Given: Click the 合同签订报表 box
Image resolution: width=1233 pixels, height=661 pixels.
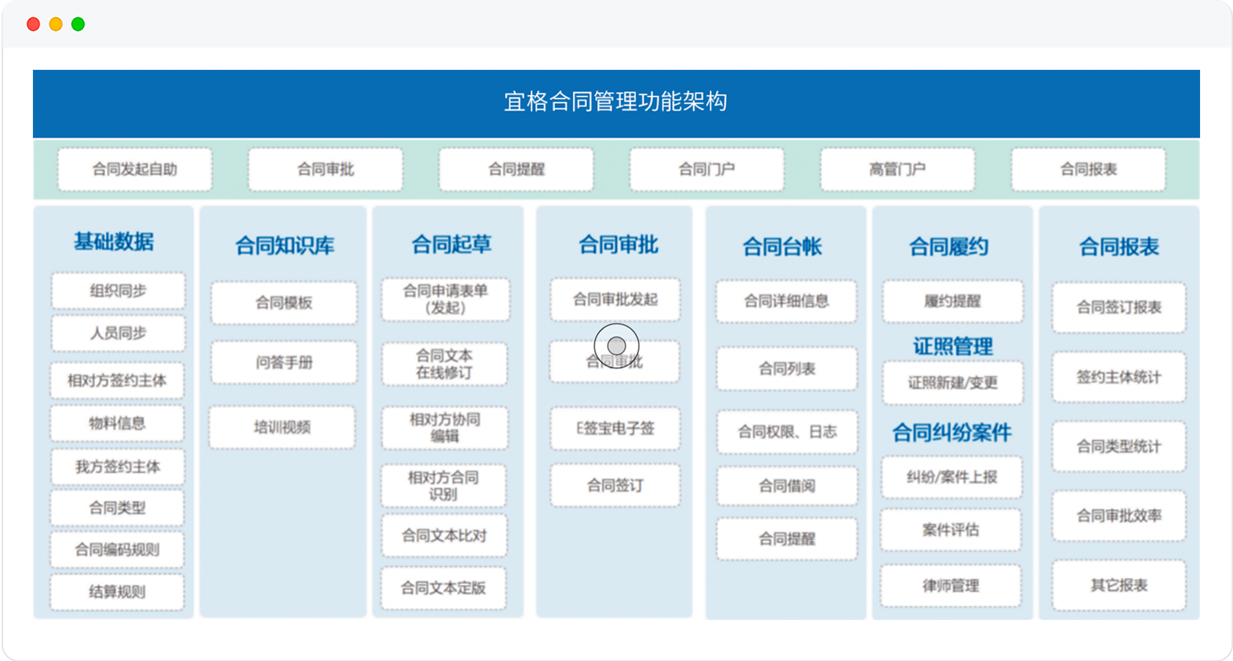Looking at the screenshot, I should coord(1120,308).
